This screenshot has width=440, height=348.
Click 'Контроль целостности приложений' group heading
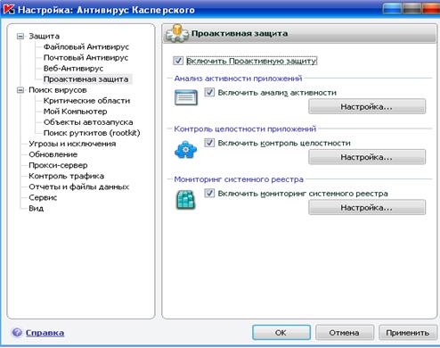245,128
